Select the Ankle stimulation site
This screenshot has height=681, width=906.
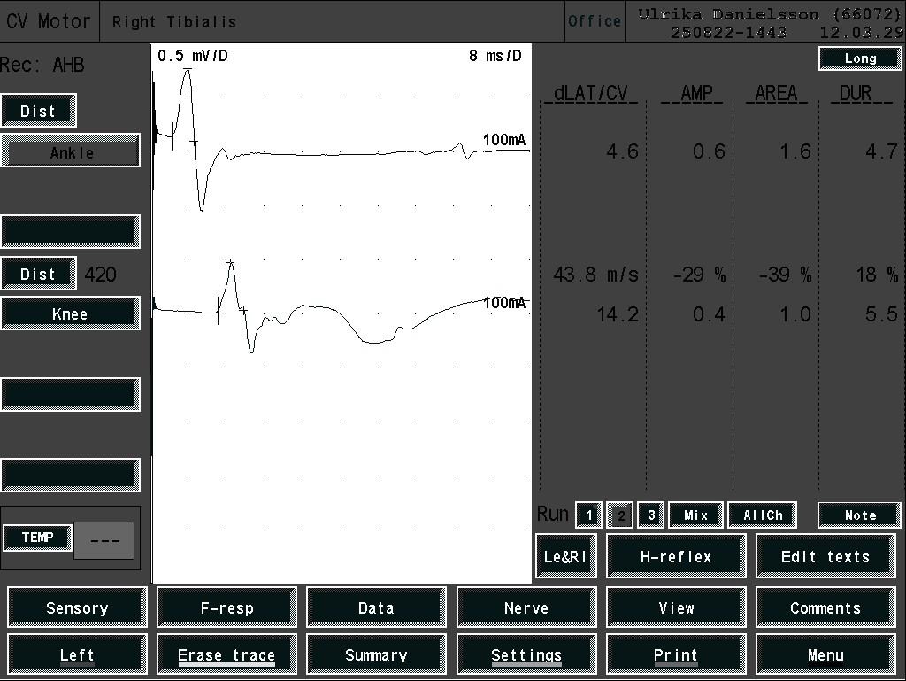[x=71, y=151]
